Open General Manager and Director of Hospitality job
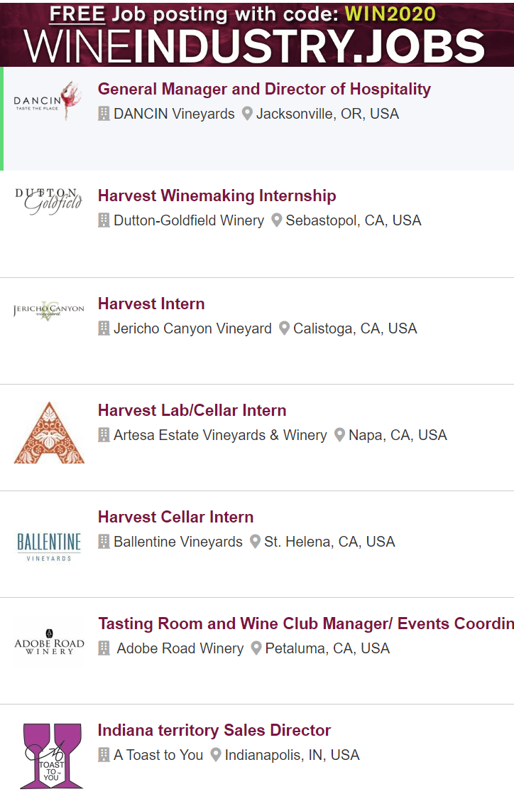Image resolution: width=514 pixels, height=809 pixels. pos(264,90)
